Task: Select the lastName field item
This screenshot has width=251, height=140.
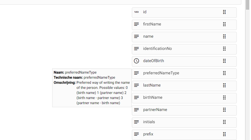Action: coord(178,85)
